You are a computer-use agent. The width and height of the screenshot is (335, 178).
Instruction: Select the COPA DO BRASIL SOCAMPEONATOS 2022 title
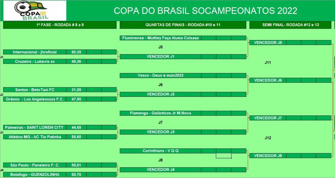tap(205, 11)
